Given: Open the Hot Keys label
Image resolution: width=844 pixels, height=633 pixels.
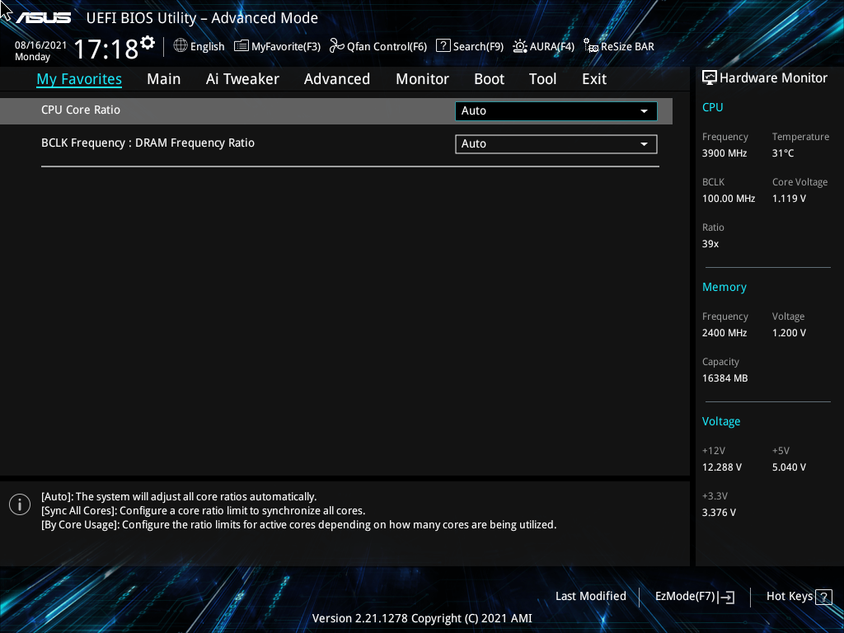Looking at the screenshot, I should pos(790,597).
